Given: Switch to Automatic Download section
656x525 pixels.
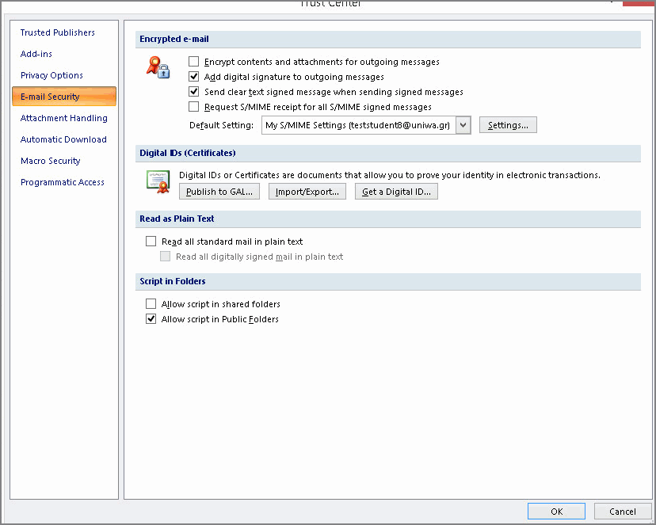Looking at the screenshot, I should tap(63, 139).
